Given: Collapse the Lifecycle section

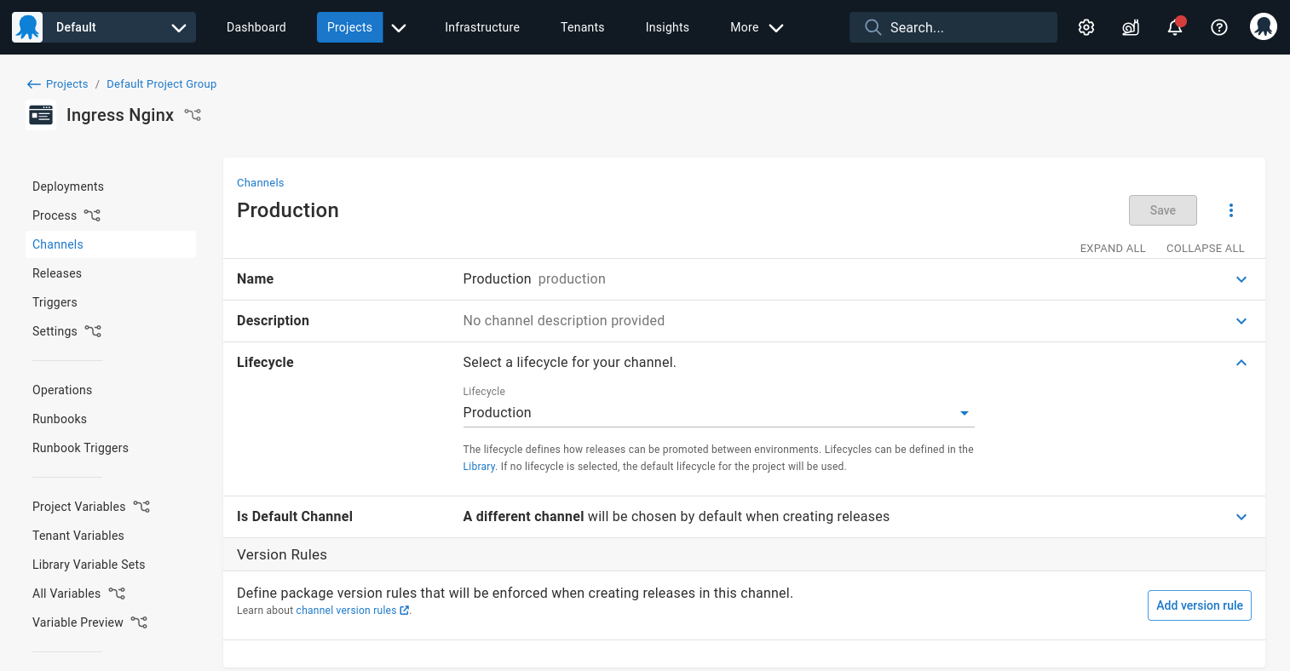Looking at the screenshot, I should 1241,363.
